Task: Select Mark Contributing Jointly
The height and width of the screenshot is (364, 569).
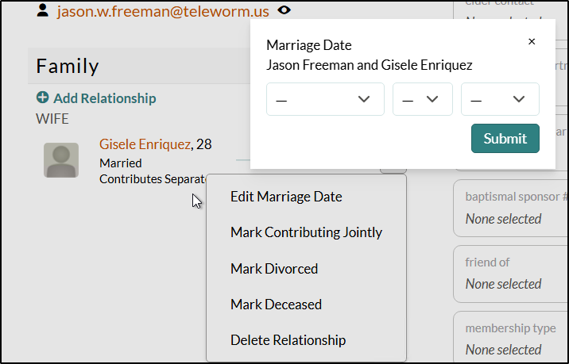Action: point(306,232)
